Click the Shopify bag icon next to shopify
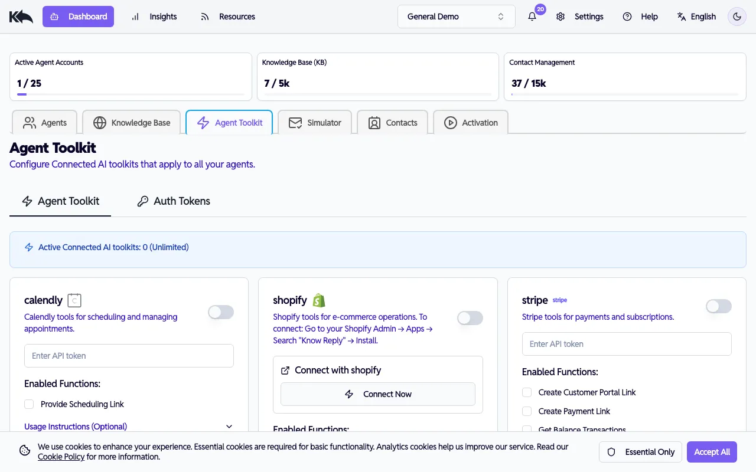This screenshot has width=756, height=472. tap(319, 300)
